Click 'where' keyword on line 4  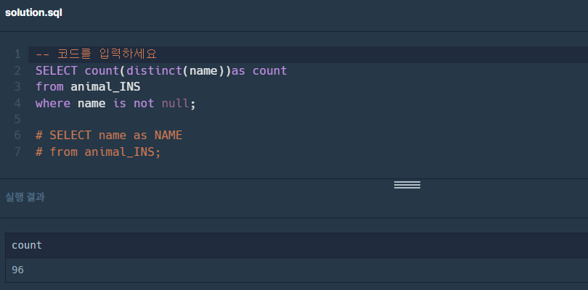coord(53,103)
